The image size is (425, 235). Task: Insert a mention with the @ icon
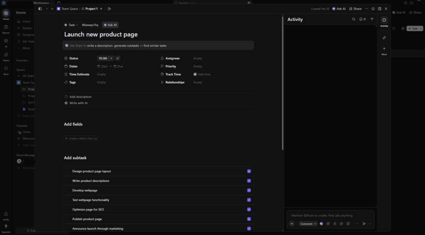tap(341, 224)
